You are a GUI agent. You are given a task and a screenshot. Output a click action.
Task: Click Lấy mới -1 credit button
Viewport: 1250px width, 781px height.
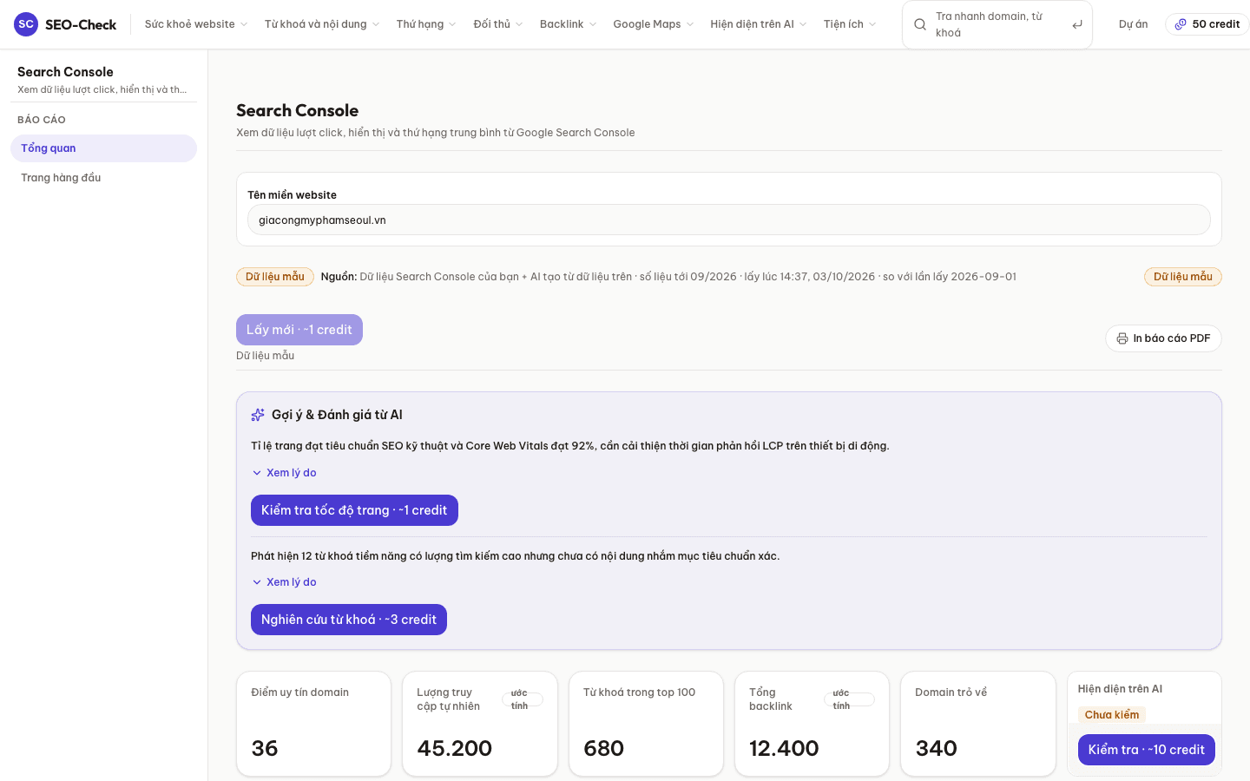(299, 330)
